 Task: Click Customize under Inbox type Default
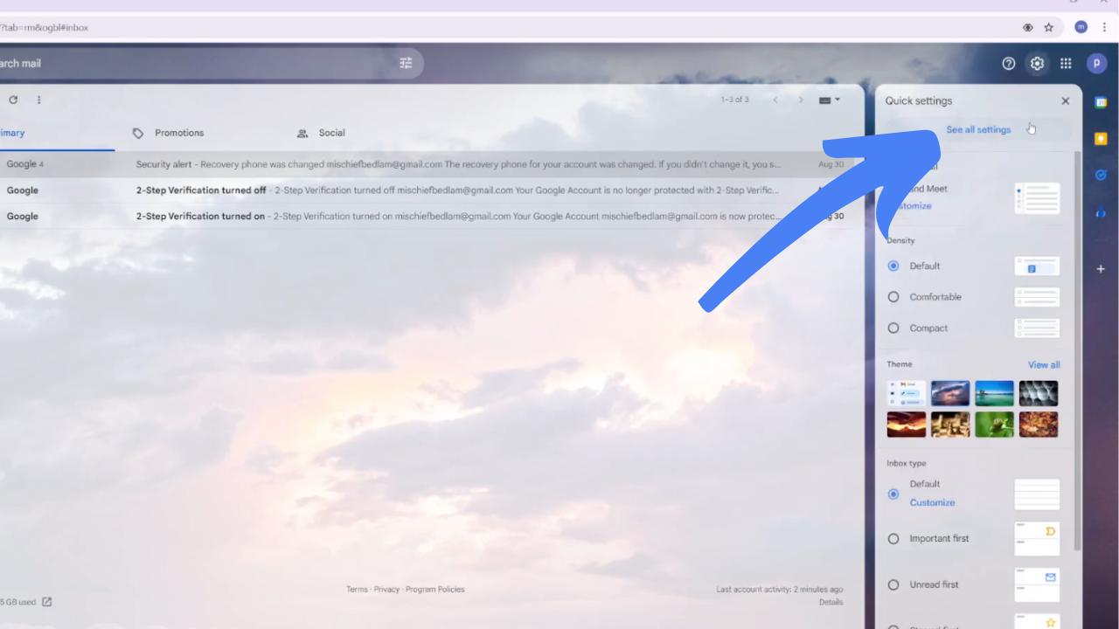tap(932, 503)
